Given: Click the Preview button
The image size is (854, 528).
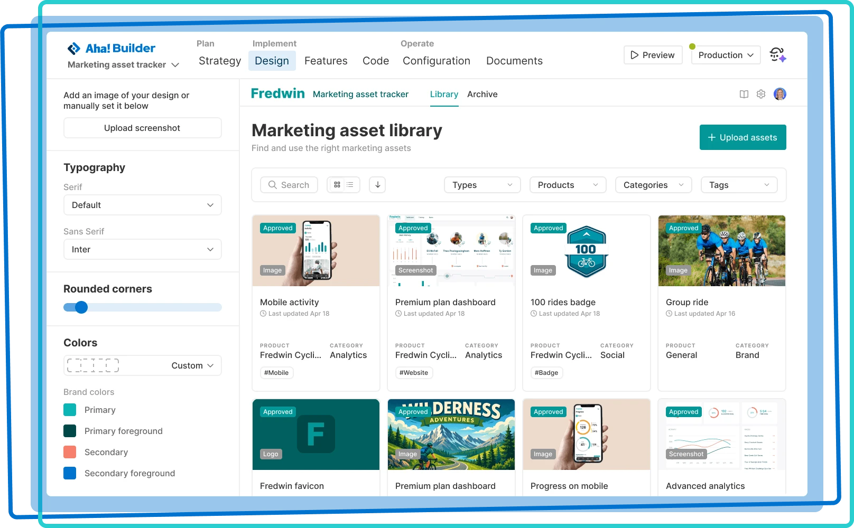Looking at the screenshot, I should 653,55.
